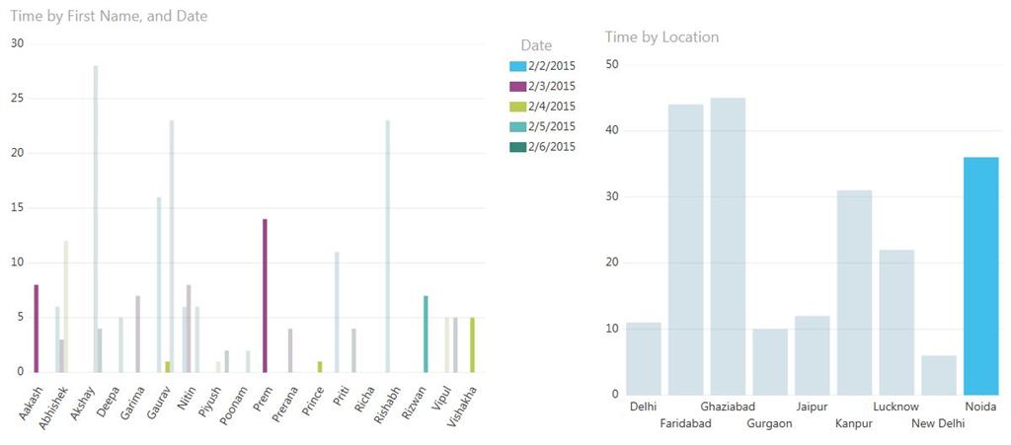Click the Richa axis label
The width and height of the screenshot is (1011, 445).
[x=363, y=400]
